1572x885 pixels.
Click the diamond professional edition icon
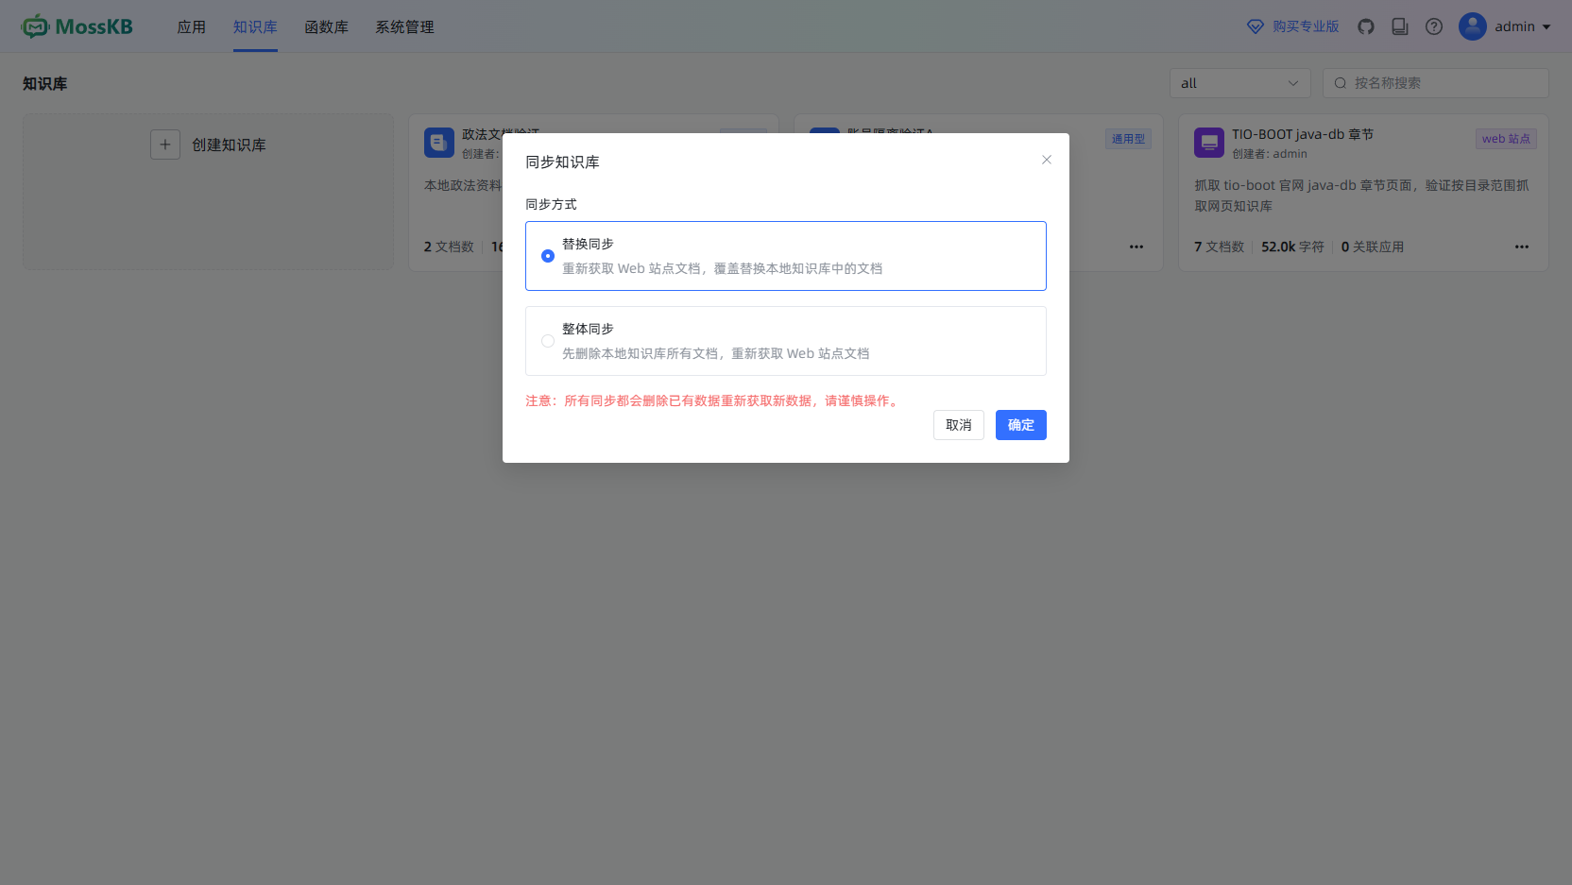point(1256,26)
